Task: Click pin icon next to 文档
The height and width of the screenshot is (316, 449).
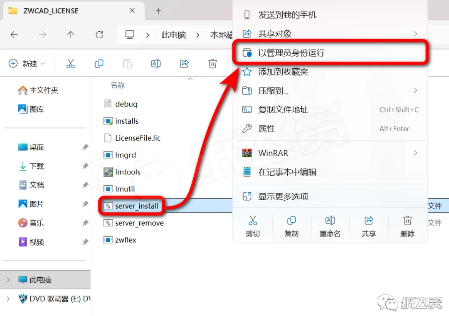Action: pos(85,185)
